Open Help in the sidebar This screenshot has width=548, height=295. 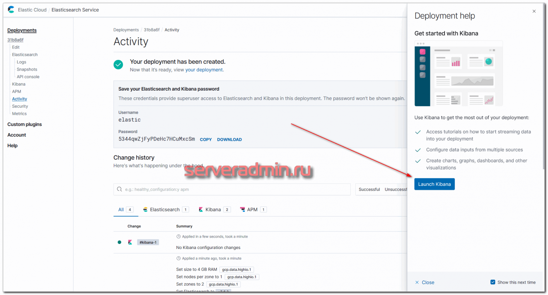pos(12,146)
